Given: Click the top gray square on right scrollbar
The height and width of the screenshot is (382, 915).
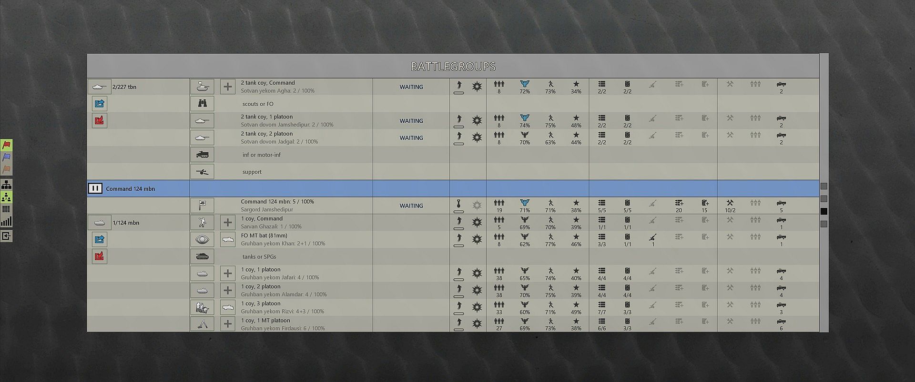Looking at the screenshot, I should tap(824, 186).
